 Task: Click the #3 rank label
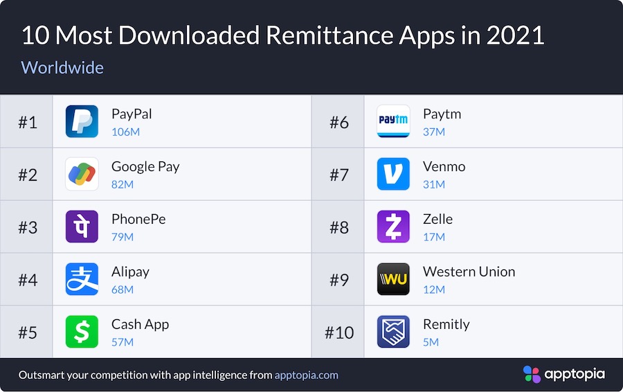28,227
